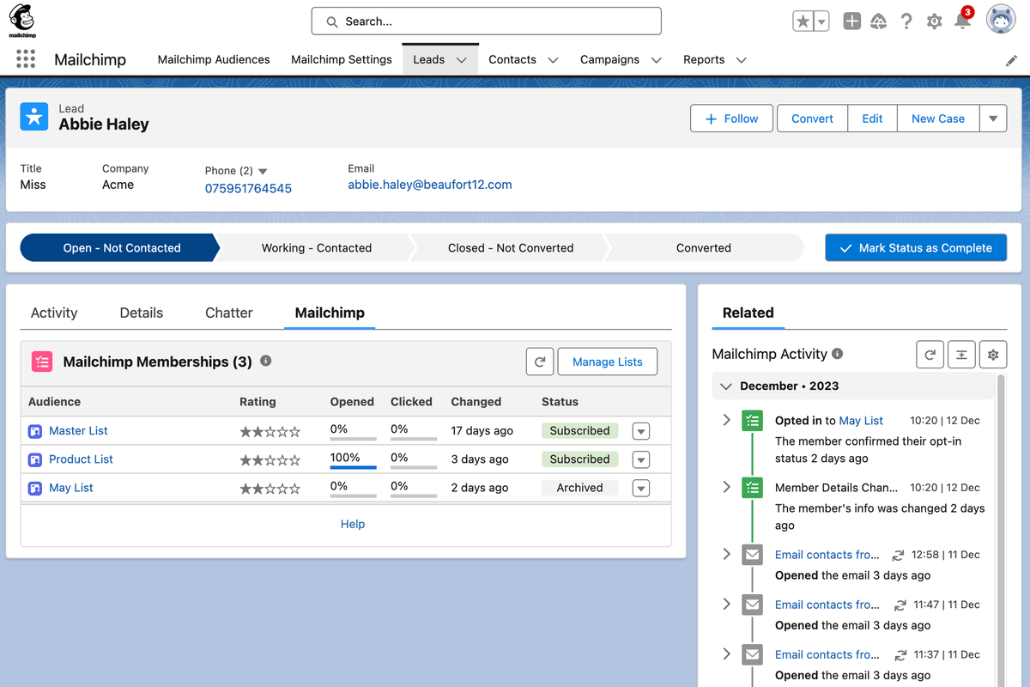
Task: Open the App Launcher grid icon
Action: (x=26, y=59)
